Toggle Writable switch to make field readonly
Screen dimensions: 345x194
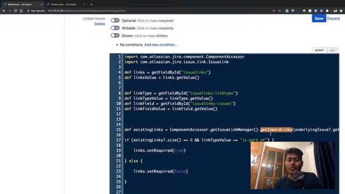coord(115,28)
